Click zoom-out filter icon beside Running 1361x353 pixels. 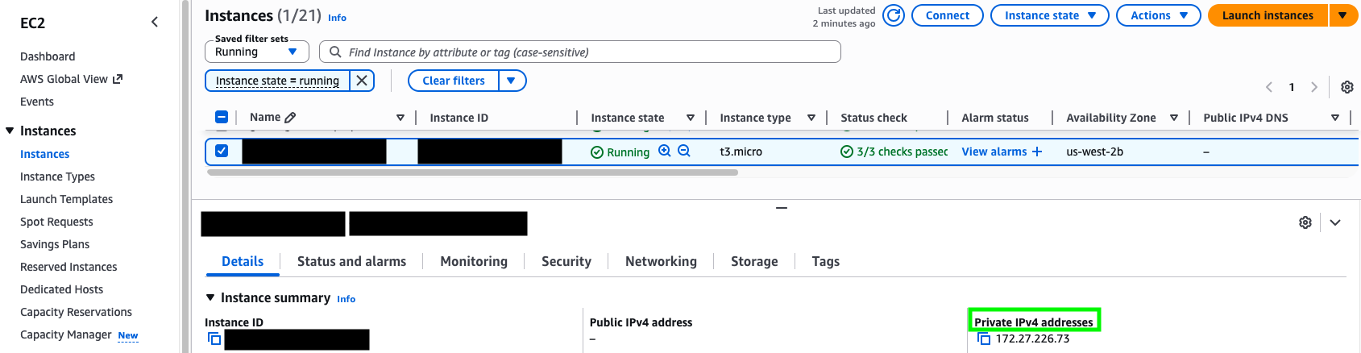[x=684, y=151]
